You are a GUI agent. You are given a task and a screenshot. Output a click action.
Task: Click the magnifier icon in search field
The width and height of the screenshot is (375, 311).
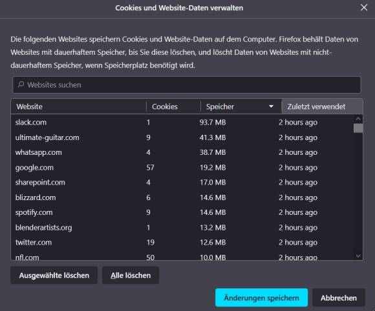tap(21, 85)
